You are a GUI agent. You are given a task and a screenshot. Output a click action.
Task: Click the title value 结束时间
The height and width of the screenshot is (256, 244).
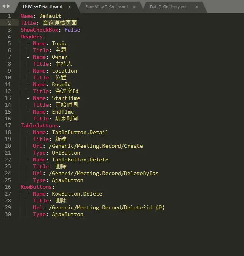tap(67, 119)
